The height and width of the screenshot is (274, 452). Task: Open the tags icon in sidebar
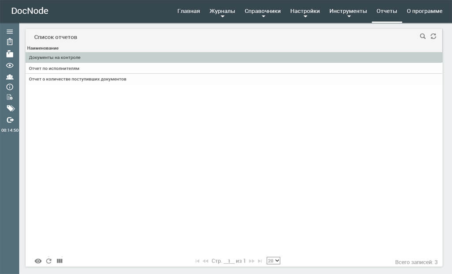(x=11, y=108)
